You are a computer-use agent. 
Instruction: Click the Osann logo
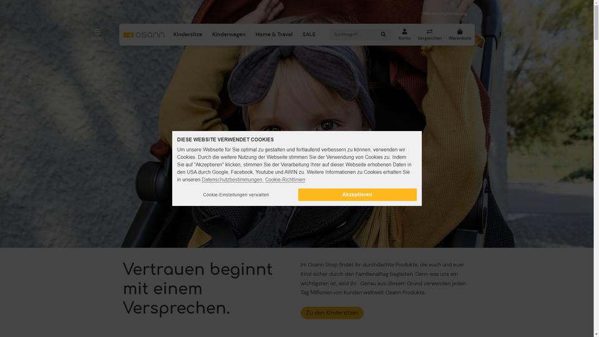(144, 35)
